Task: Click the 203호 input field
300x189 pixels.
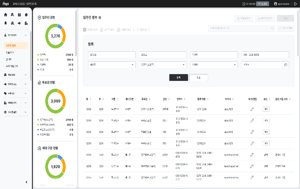Action: click(163, 55)
